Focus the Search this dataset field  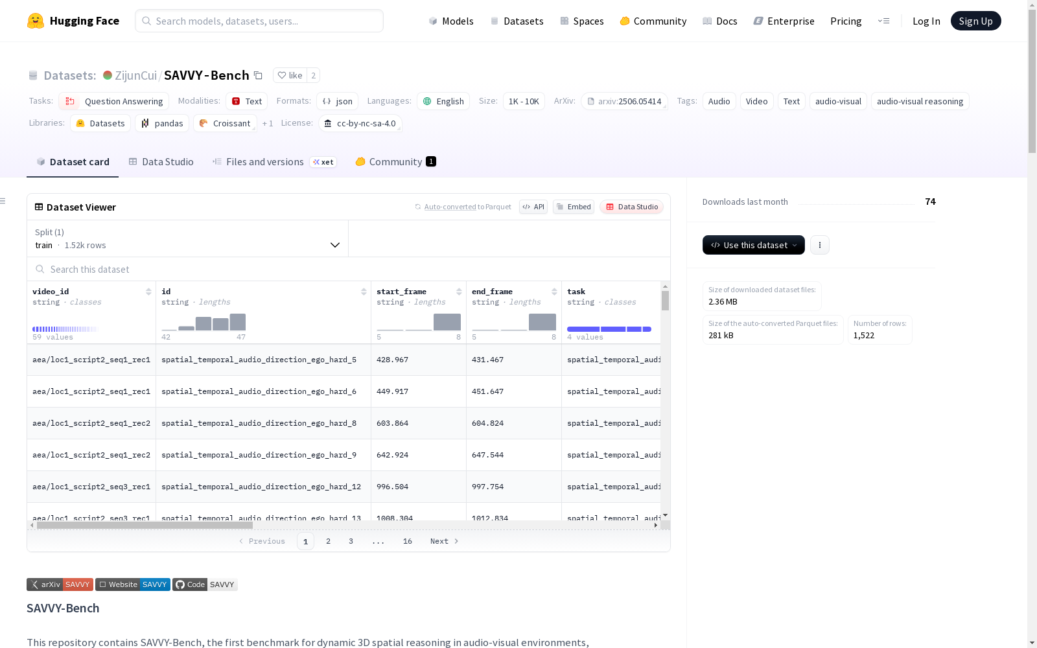click(x=349, y=269)
